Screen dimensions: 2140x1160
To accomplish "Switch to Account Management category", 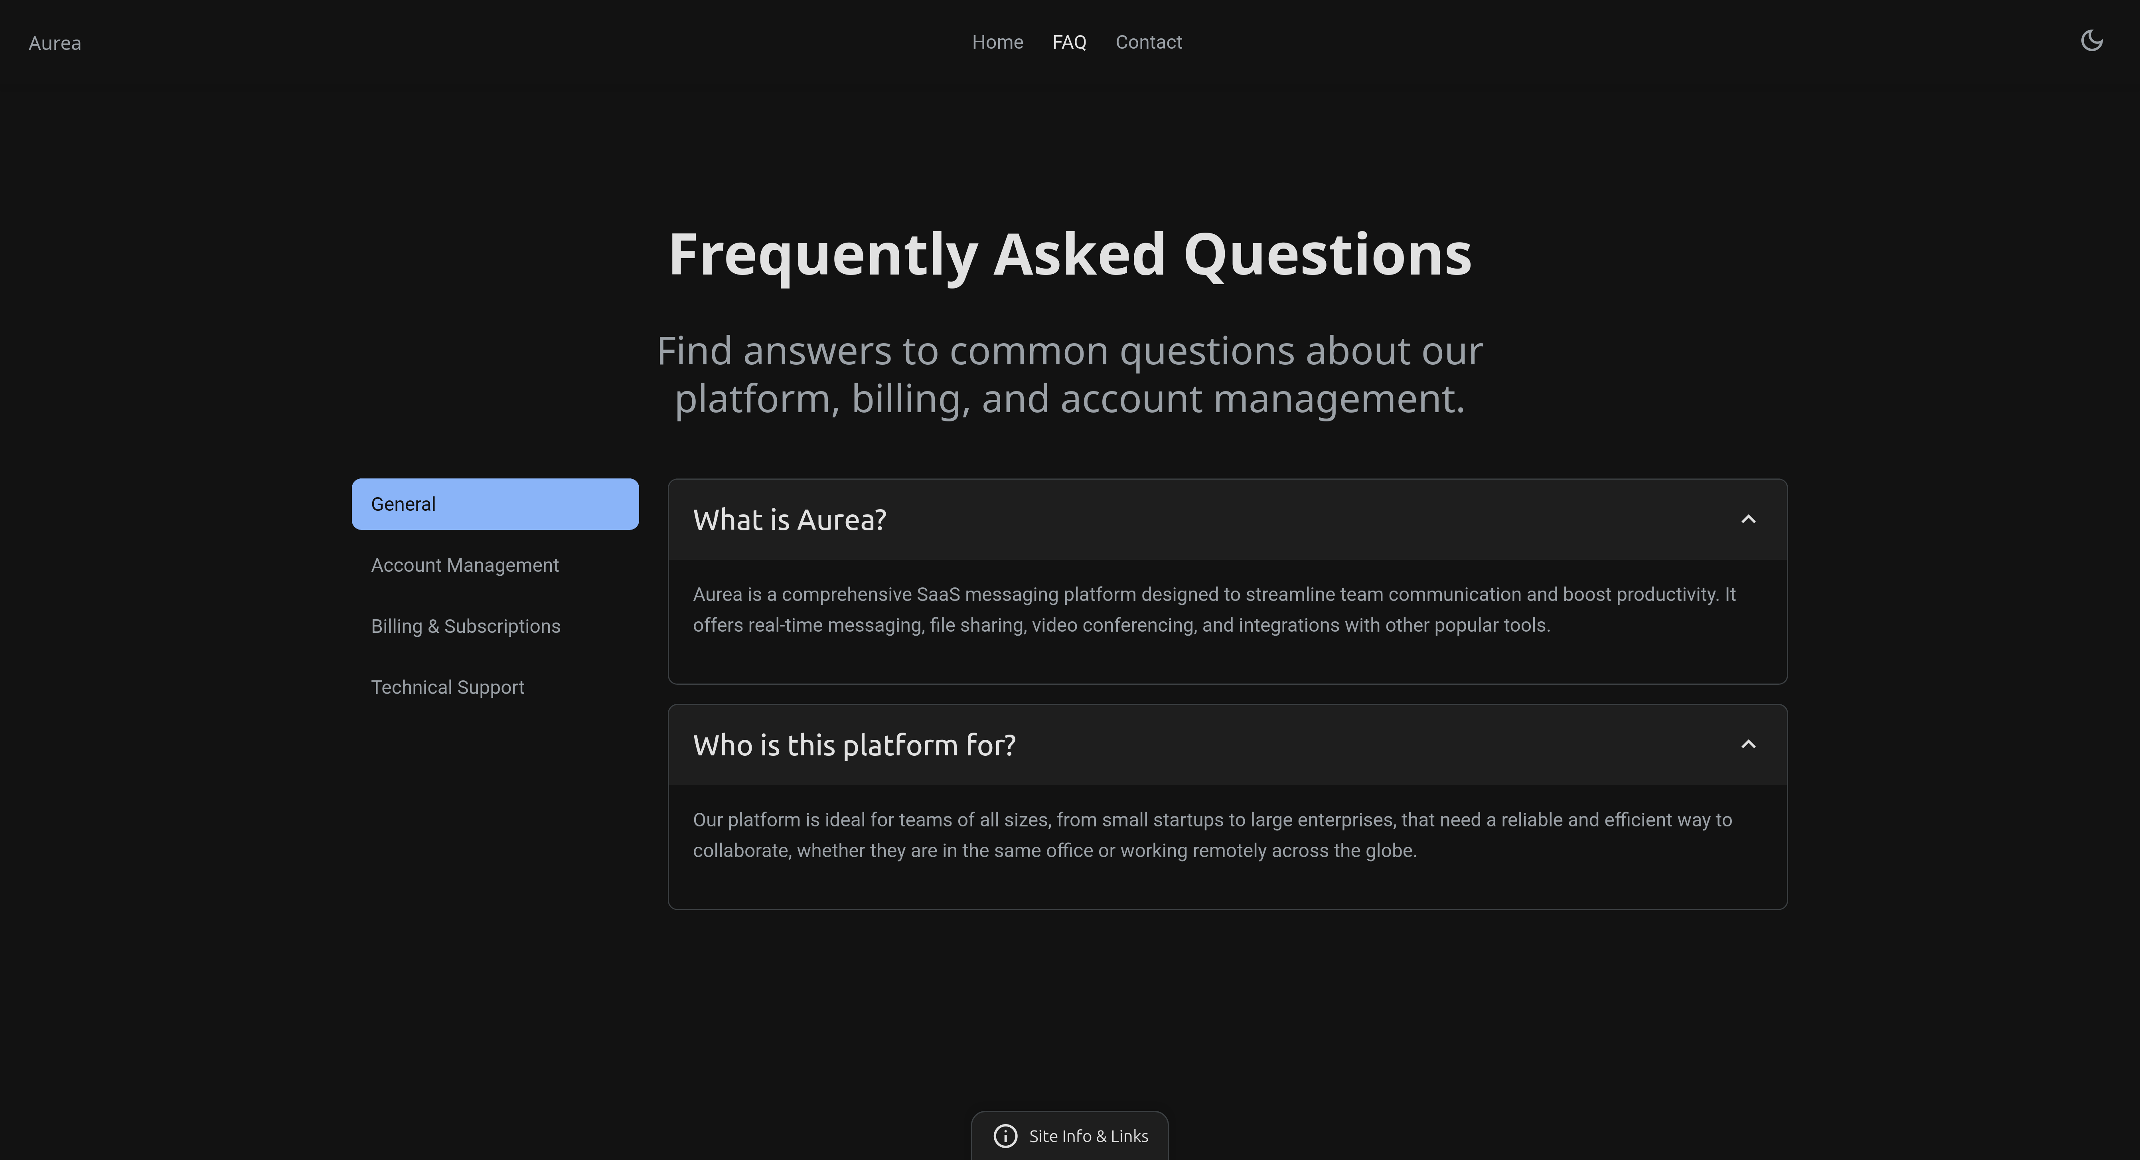I will [464, 565].
